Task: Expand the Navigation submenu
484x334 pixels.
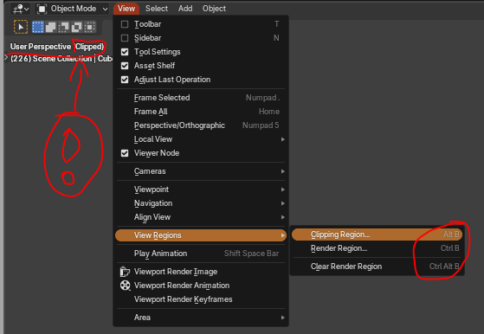Action: tap(201, 203)
